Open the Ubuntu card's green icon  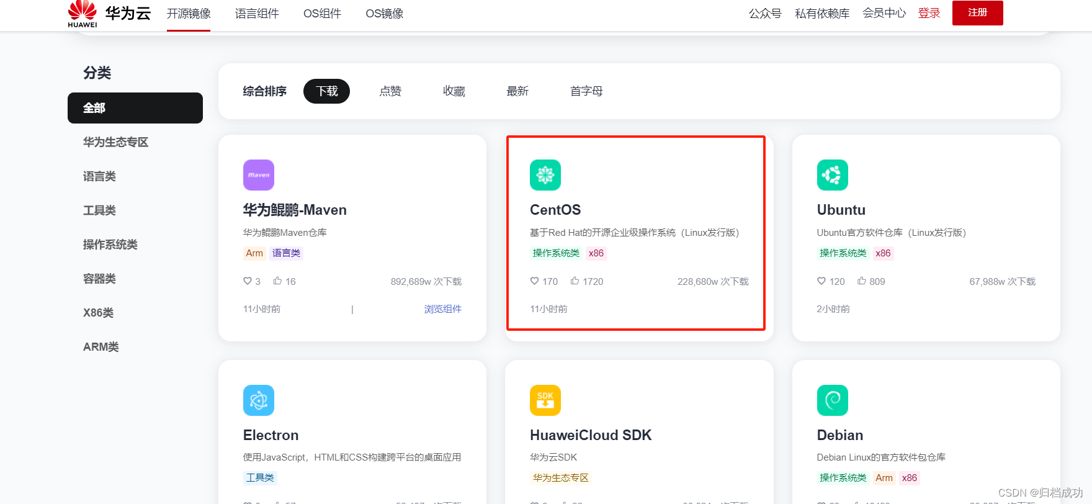pos(833,175)
